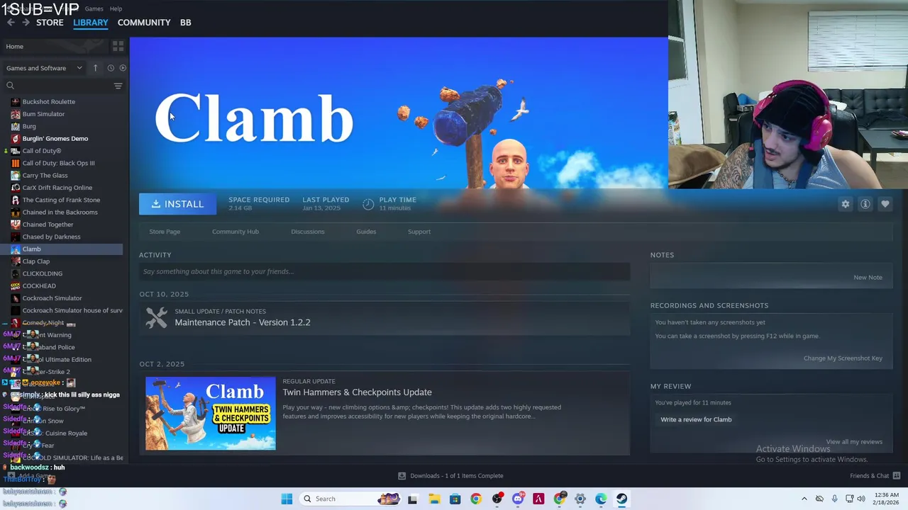
Task: Open Twin Hammers update thumbnail
Action: tap(211, 414)
